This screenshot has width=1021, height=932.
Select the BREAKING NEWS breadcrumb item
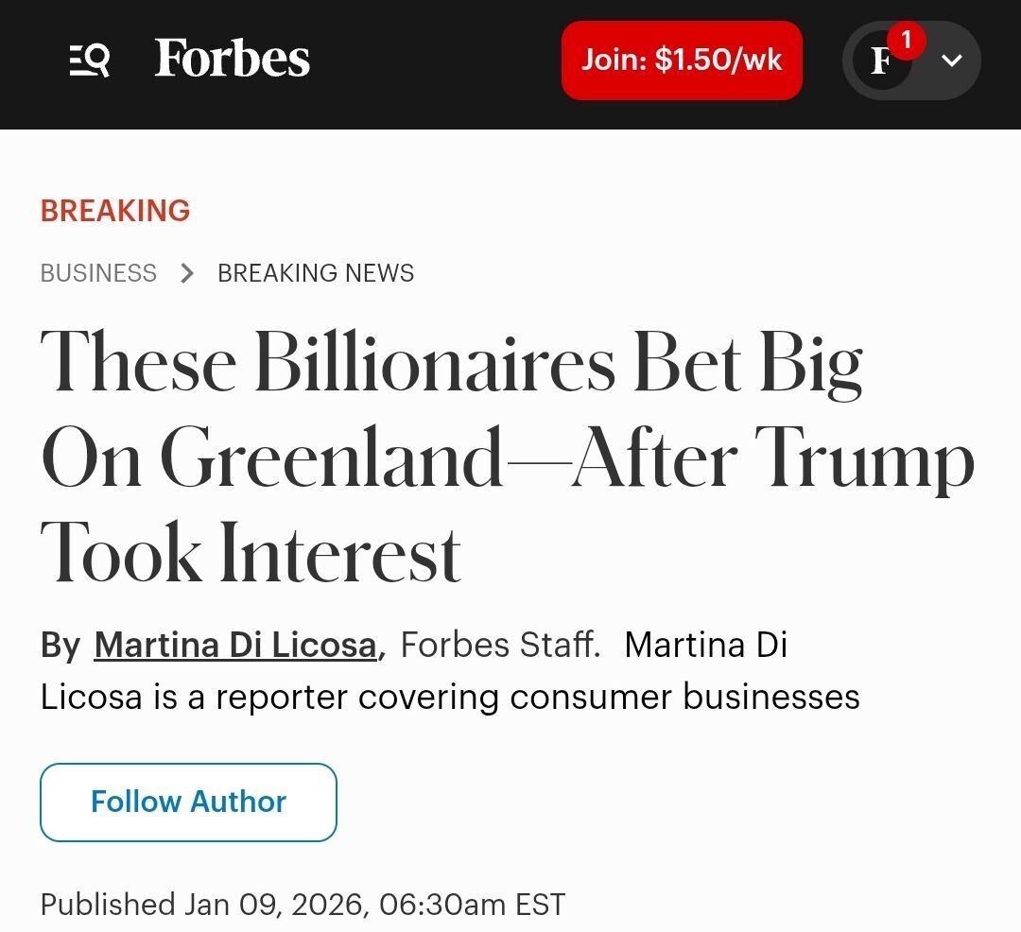pos(316,273)
